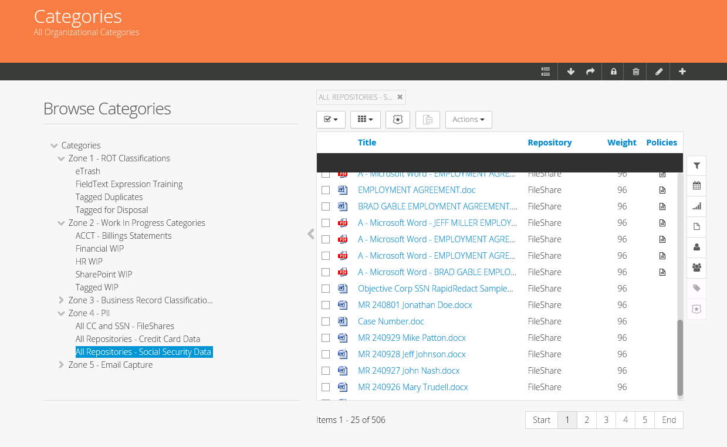Go to page 3 of results
727x447 pixels.
click(606, 420)
